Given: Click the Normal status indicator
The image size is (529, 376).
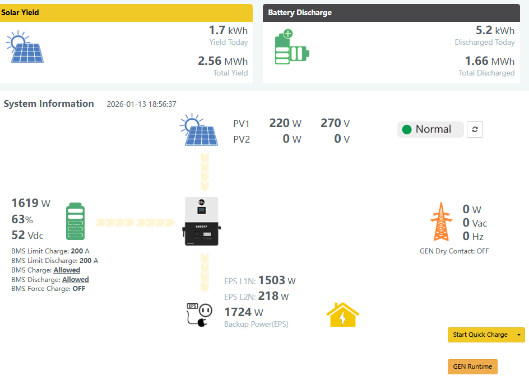Looking at the screenshot, I should coord(430,129).
